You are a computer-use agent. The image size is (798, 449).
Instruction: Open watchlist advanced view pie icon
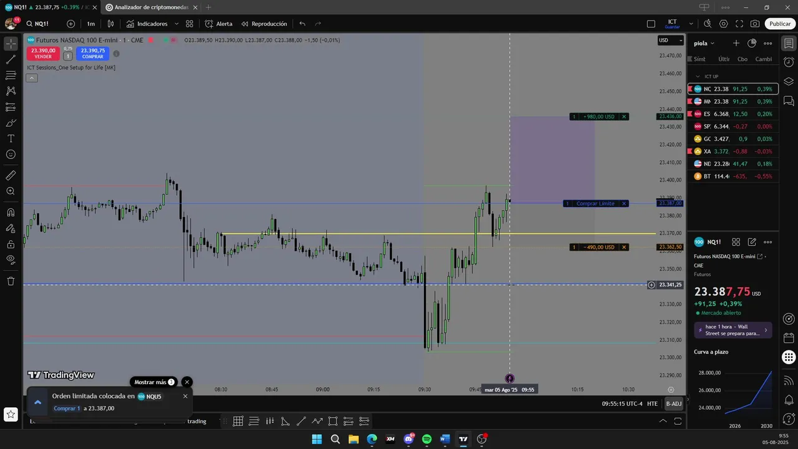coord(752,43)
